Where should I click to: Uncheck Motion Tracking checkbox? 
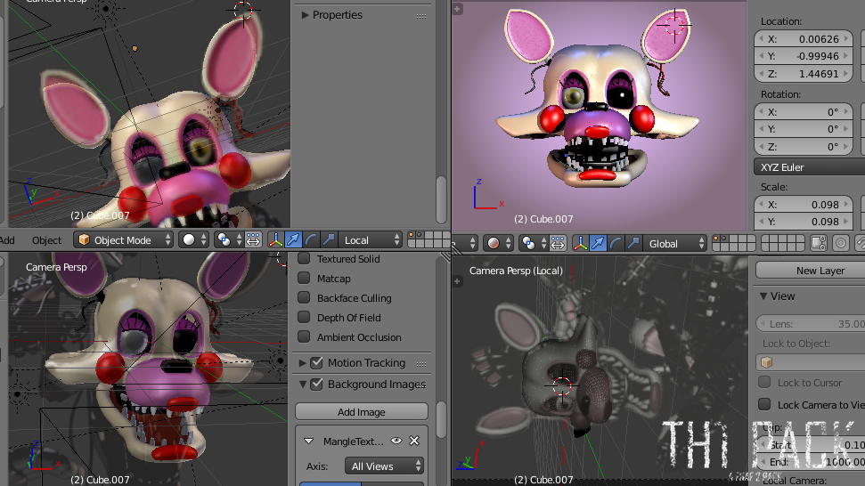(x=316, y=362)
